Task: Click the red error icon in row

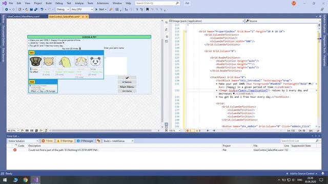Action: click(15, 150)
